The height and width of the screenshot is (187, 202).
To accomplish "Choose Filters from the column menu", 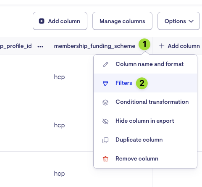I will pos(145,83).
